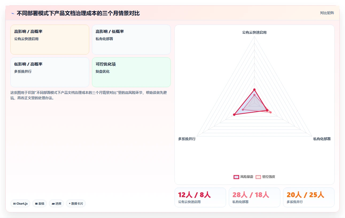Click the 风险暴露 data point on 公有云快速启用 axis
Image resolution: width=345 pixels, height=218 pixels.
point(254,90)
